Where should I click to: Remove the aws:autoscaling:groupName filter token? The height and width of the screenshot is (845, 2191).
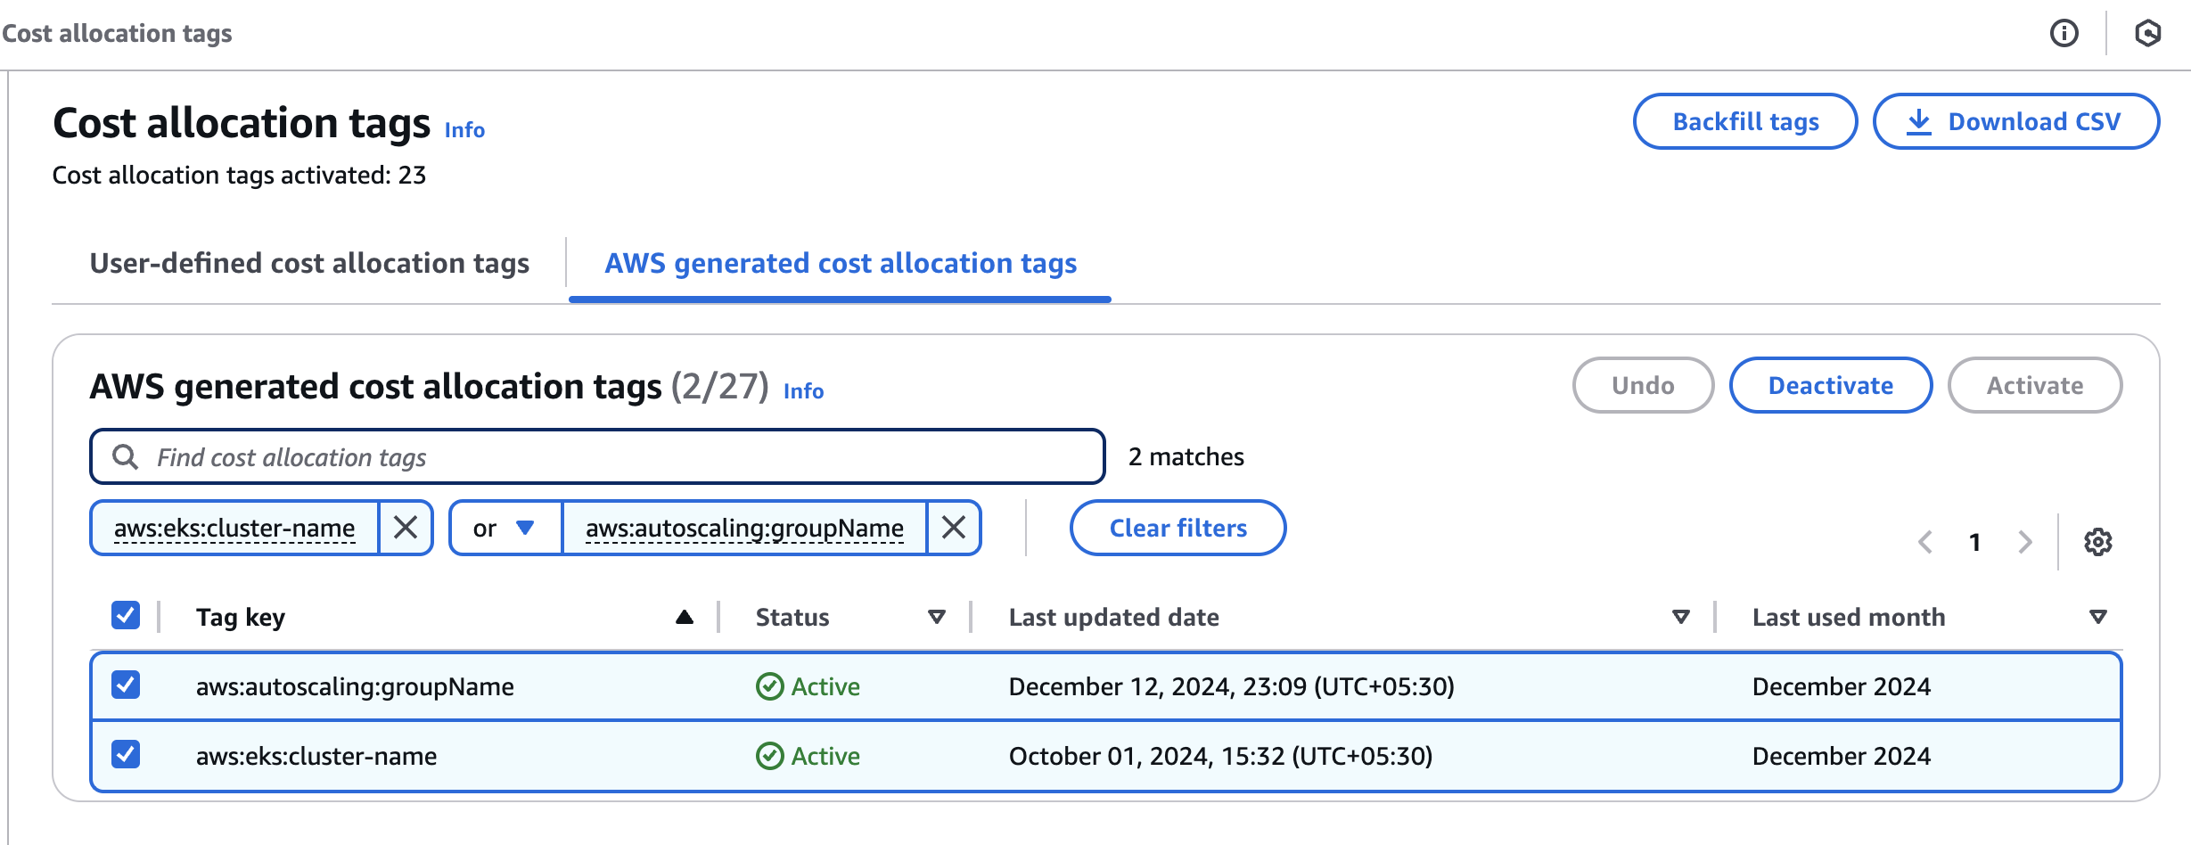(954, 528)
